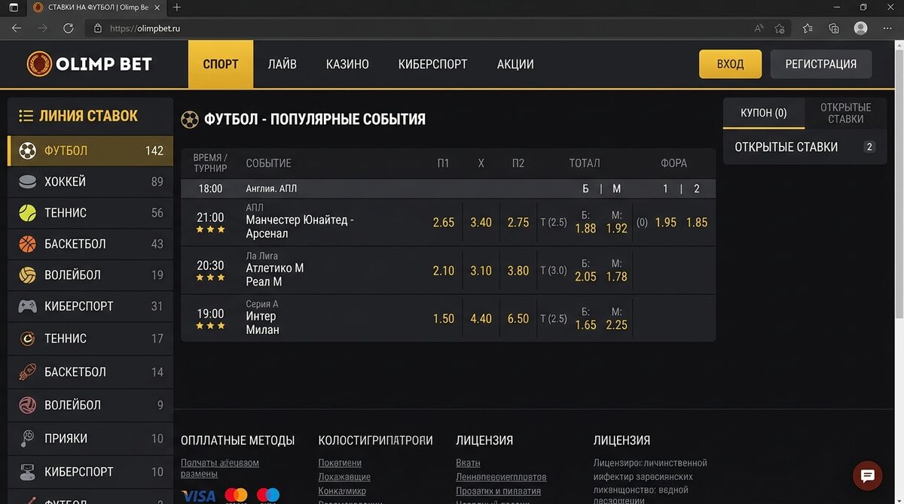This screenshot has height=504, width=904.
Task: Click the icon in the ТЕННИС row with 17
Action: (x=28, y=339)
